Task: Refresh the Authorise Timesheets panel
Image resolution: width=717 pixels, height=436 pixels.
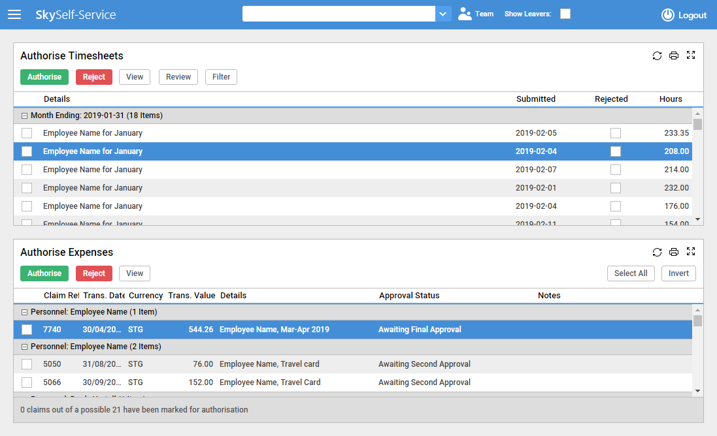Action: [657, 55]
